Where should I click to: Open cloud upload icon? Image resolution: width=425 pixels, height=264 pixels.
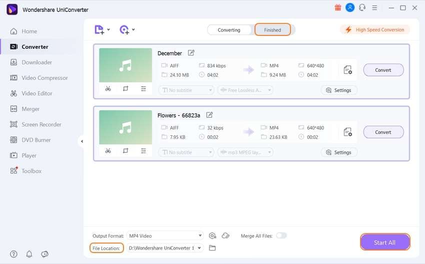225,236
